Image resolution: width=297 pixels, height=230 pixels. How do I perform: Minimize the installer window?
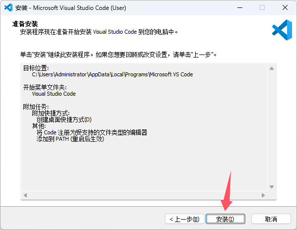click(x=240, y=7)
